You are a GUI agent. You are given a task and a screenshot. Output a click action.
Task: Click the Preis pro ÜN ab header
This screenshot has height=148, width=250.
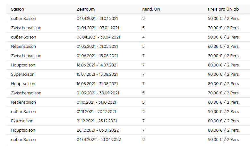point(223,9)
